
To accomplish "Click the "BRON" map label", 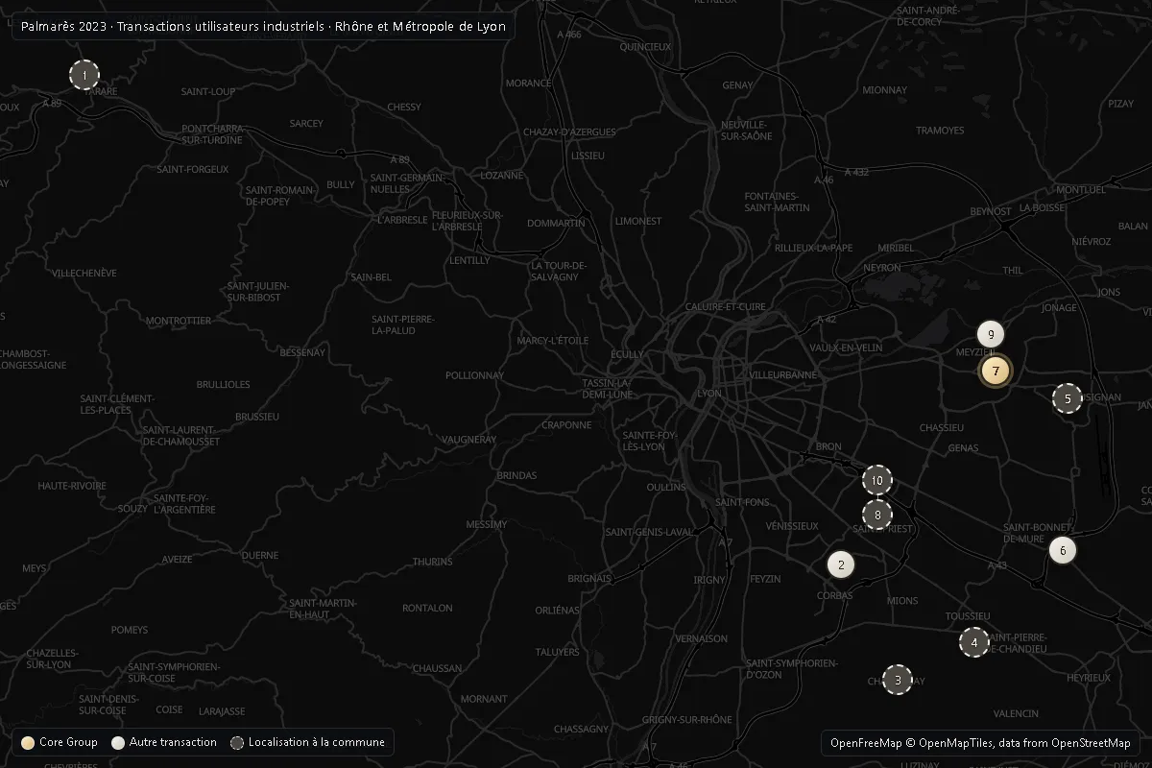I will (828, 447).
